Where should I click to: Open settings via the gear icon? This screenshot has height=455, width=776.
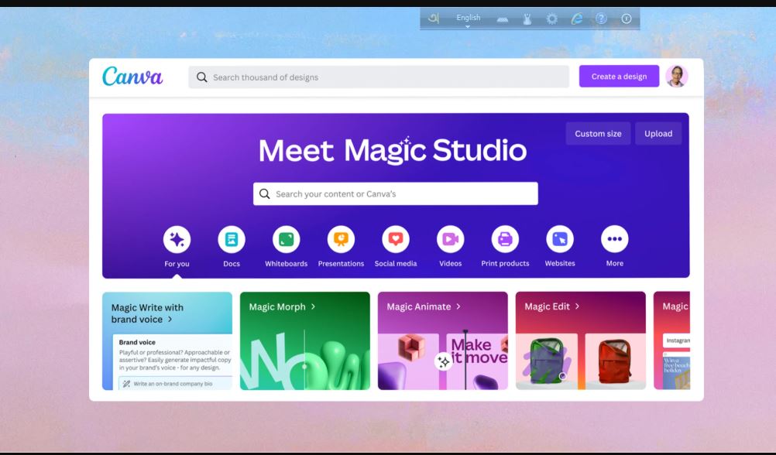(x=552, y=19)
